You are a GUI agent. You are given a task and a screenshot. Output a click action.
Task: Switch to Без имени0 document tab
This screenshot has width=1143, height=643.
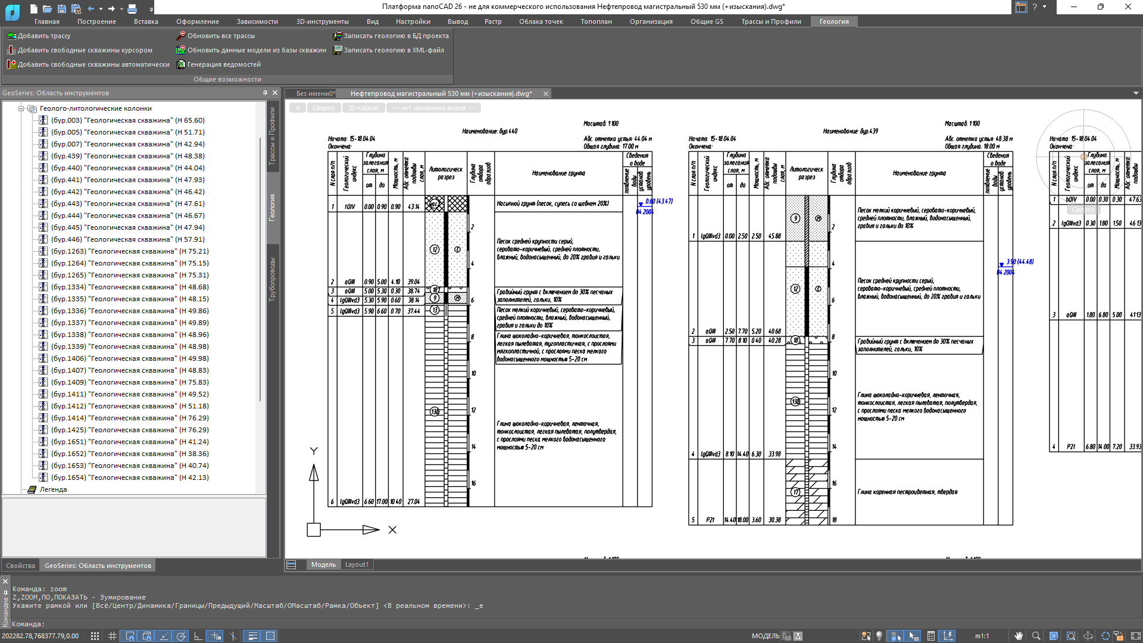coord(316,93)
